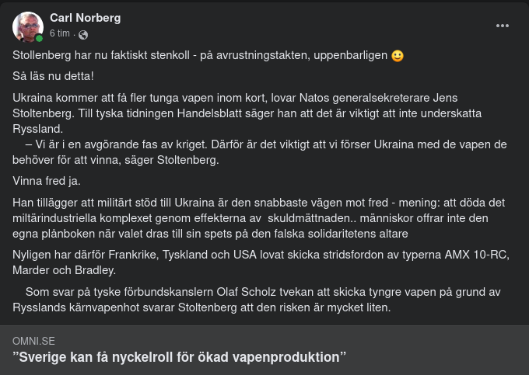This screenshot has height=375, width=529.
Task: Click the globe public-audience icon
Action: pos(83,34)
